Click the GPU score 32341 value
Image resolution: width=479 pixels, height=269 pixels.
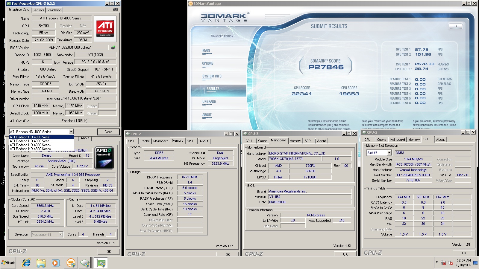302,94
